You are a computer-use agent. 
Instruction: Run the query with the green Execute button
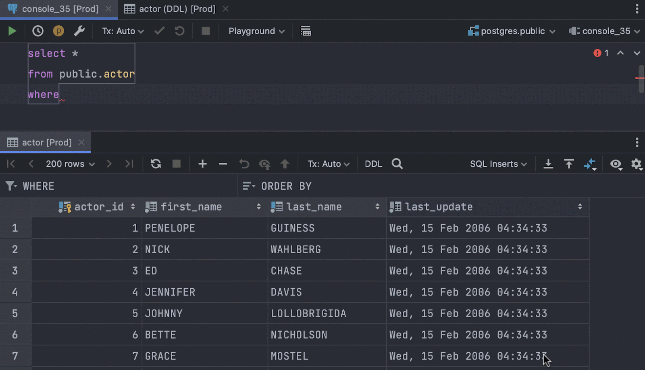click(x=12, y=31)
